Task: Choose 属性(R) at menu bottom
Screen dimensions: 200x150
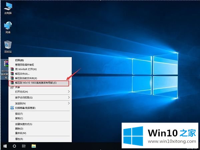Action: tap(19, 139)
